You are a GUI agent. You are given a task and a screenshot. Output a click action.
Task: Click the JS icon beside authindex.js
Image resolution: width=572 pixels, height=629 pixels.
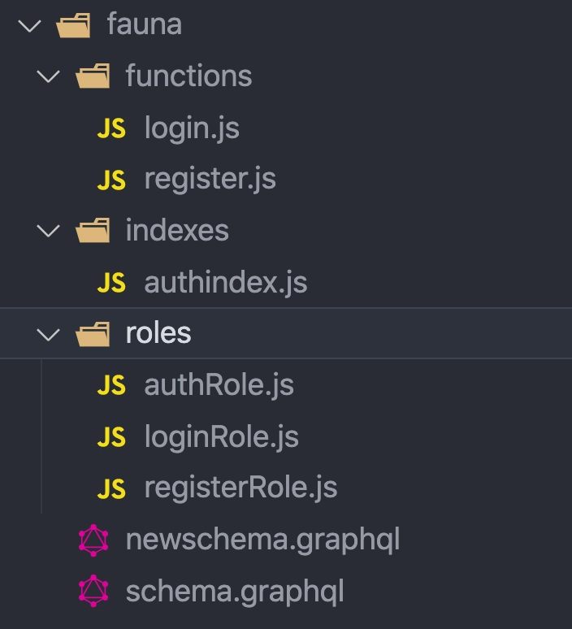(x=111, y=283)
